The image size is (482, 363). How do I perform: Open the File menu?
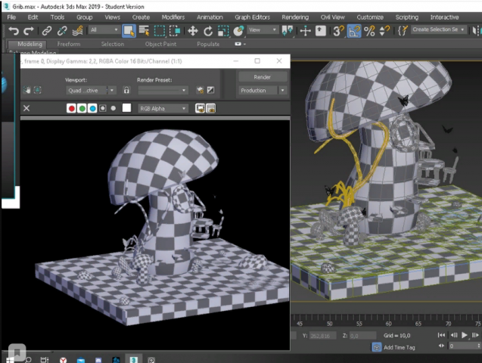pyautogui.click(x=11, y=17)
